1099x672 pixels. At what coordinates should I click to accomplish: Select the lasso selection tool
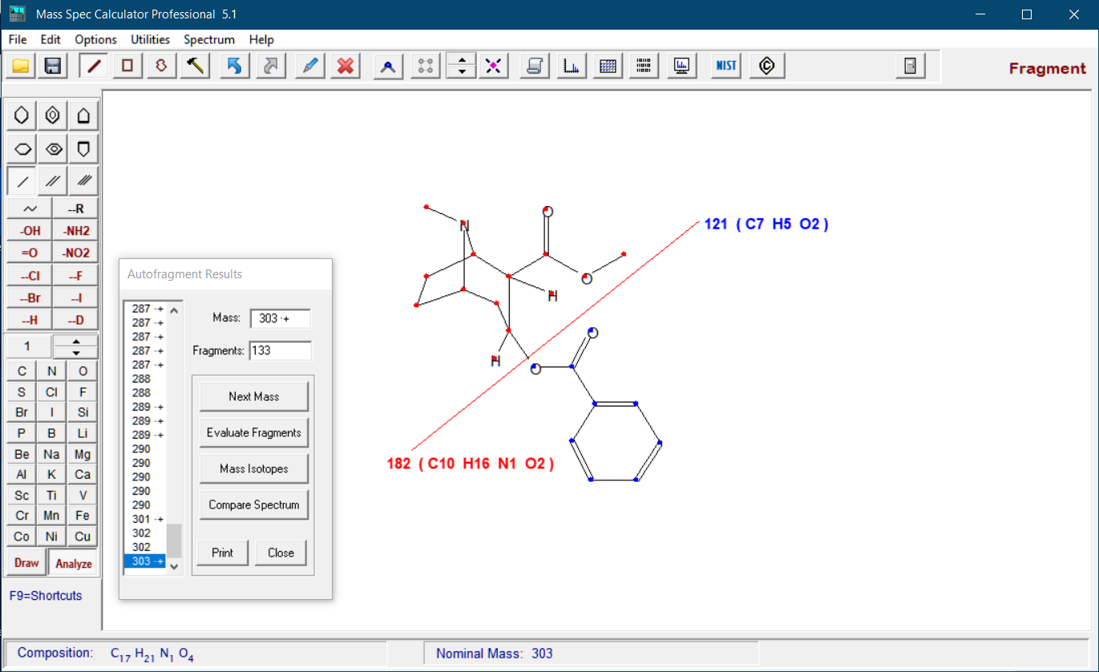pyautogui.click(x=161, y=66)
